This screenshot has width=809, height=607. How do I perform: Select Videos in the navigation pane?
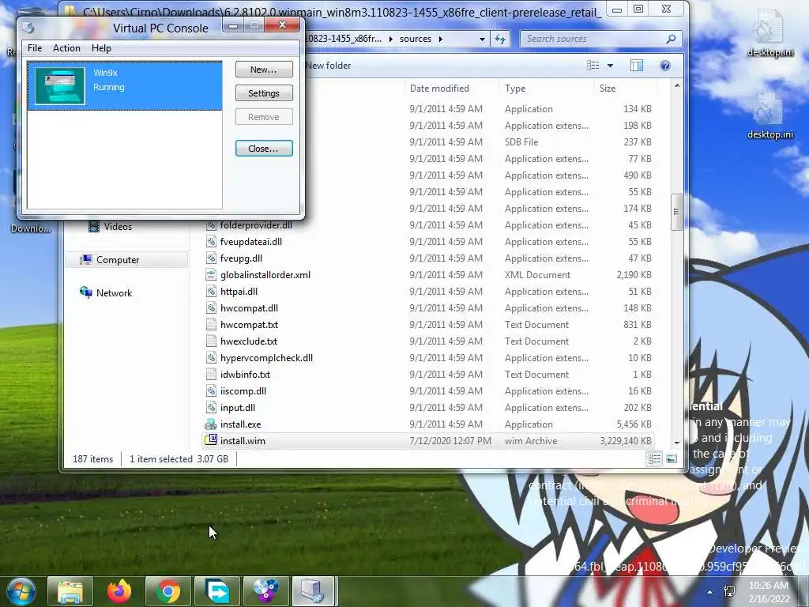point(118,227)
